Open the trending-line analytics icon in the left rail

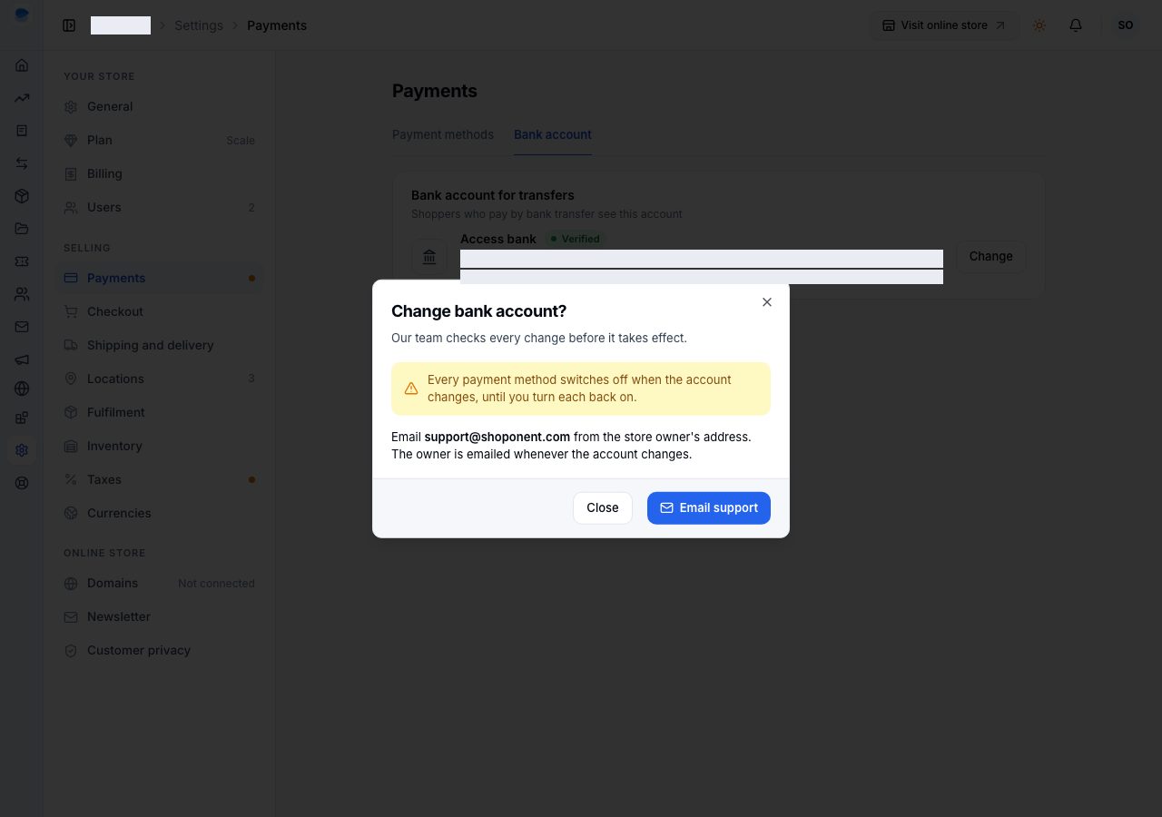tap(22, 98)
